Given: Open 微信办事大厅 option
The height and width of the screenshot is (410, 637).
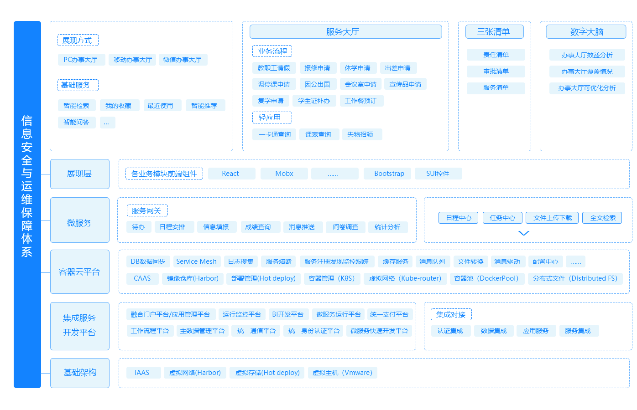Looking at the screenshot, I should 183,60.
